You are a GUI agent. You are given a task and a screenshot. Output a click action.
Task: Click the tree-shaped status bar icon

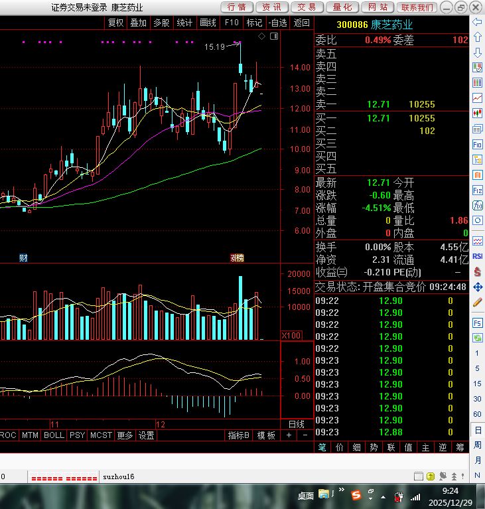tap(454, 476)
